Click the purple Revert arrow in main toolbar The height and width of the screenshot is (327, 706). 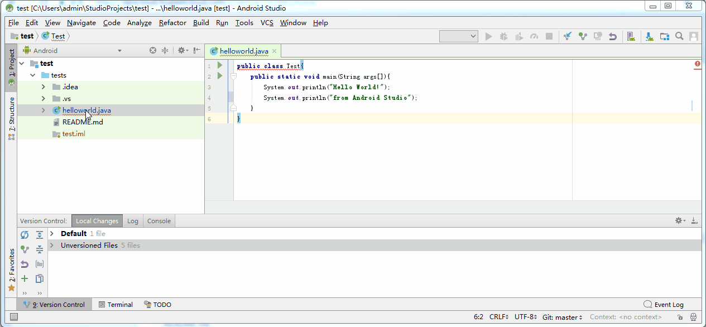tap(613, 36)
